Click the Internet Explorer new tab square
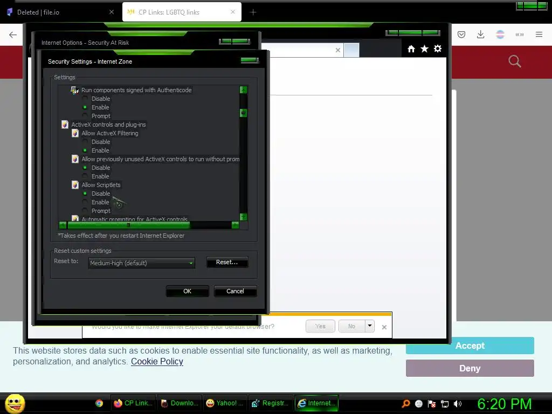The height and width of the screenshot is (414, 552). point(351,50)
